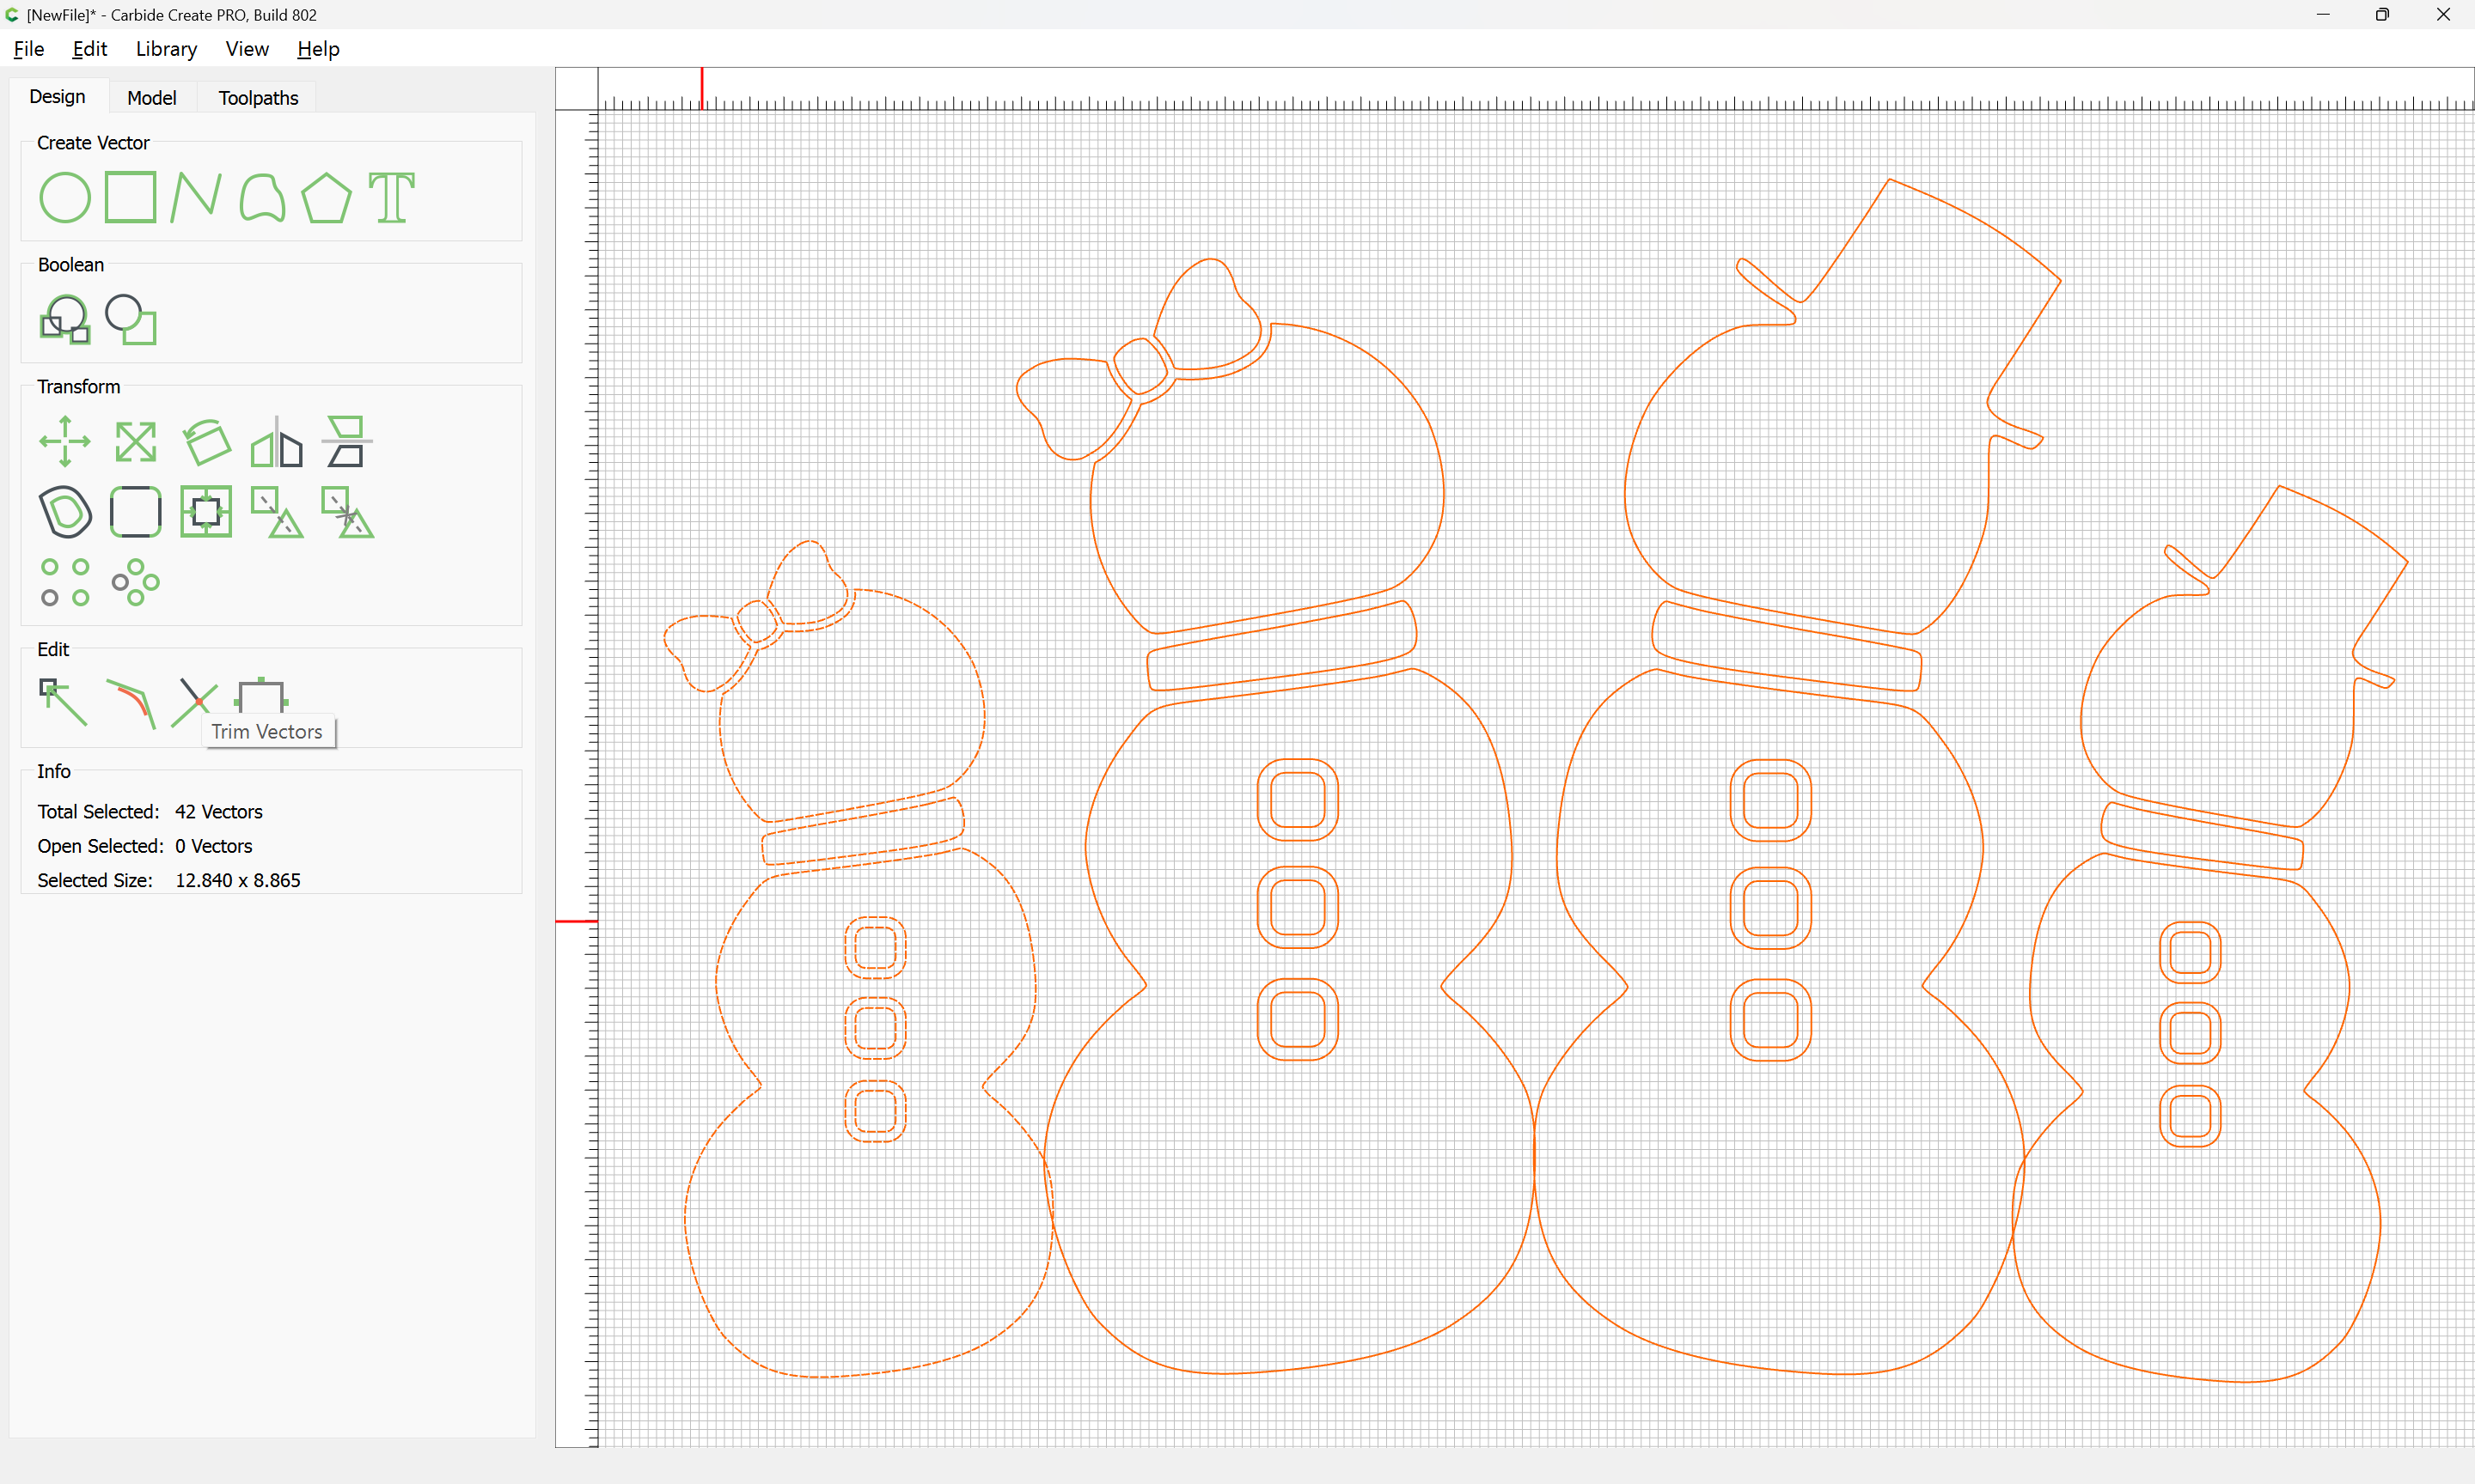
Task: Open the Move transform tool
Action: [x=65, y=441]
